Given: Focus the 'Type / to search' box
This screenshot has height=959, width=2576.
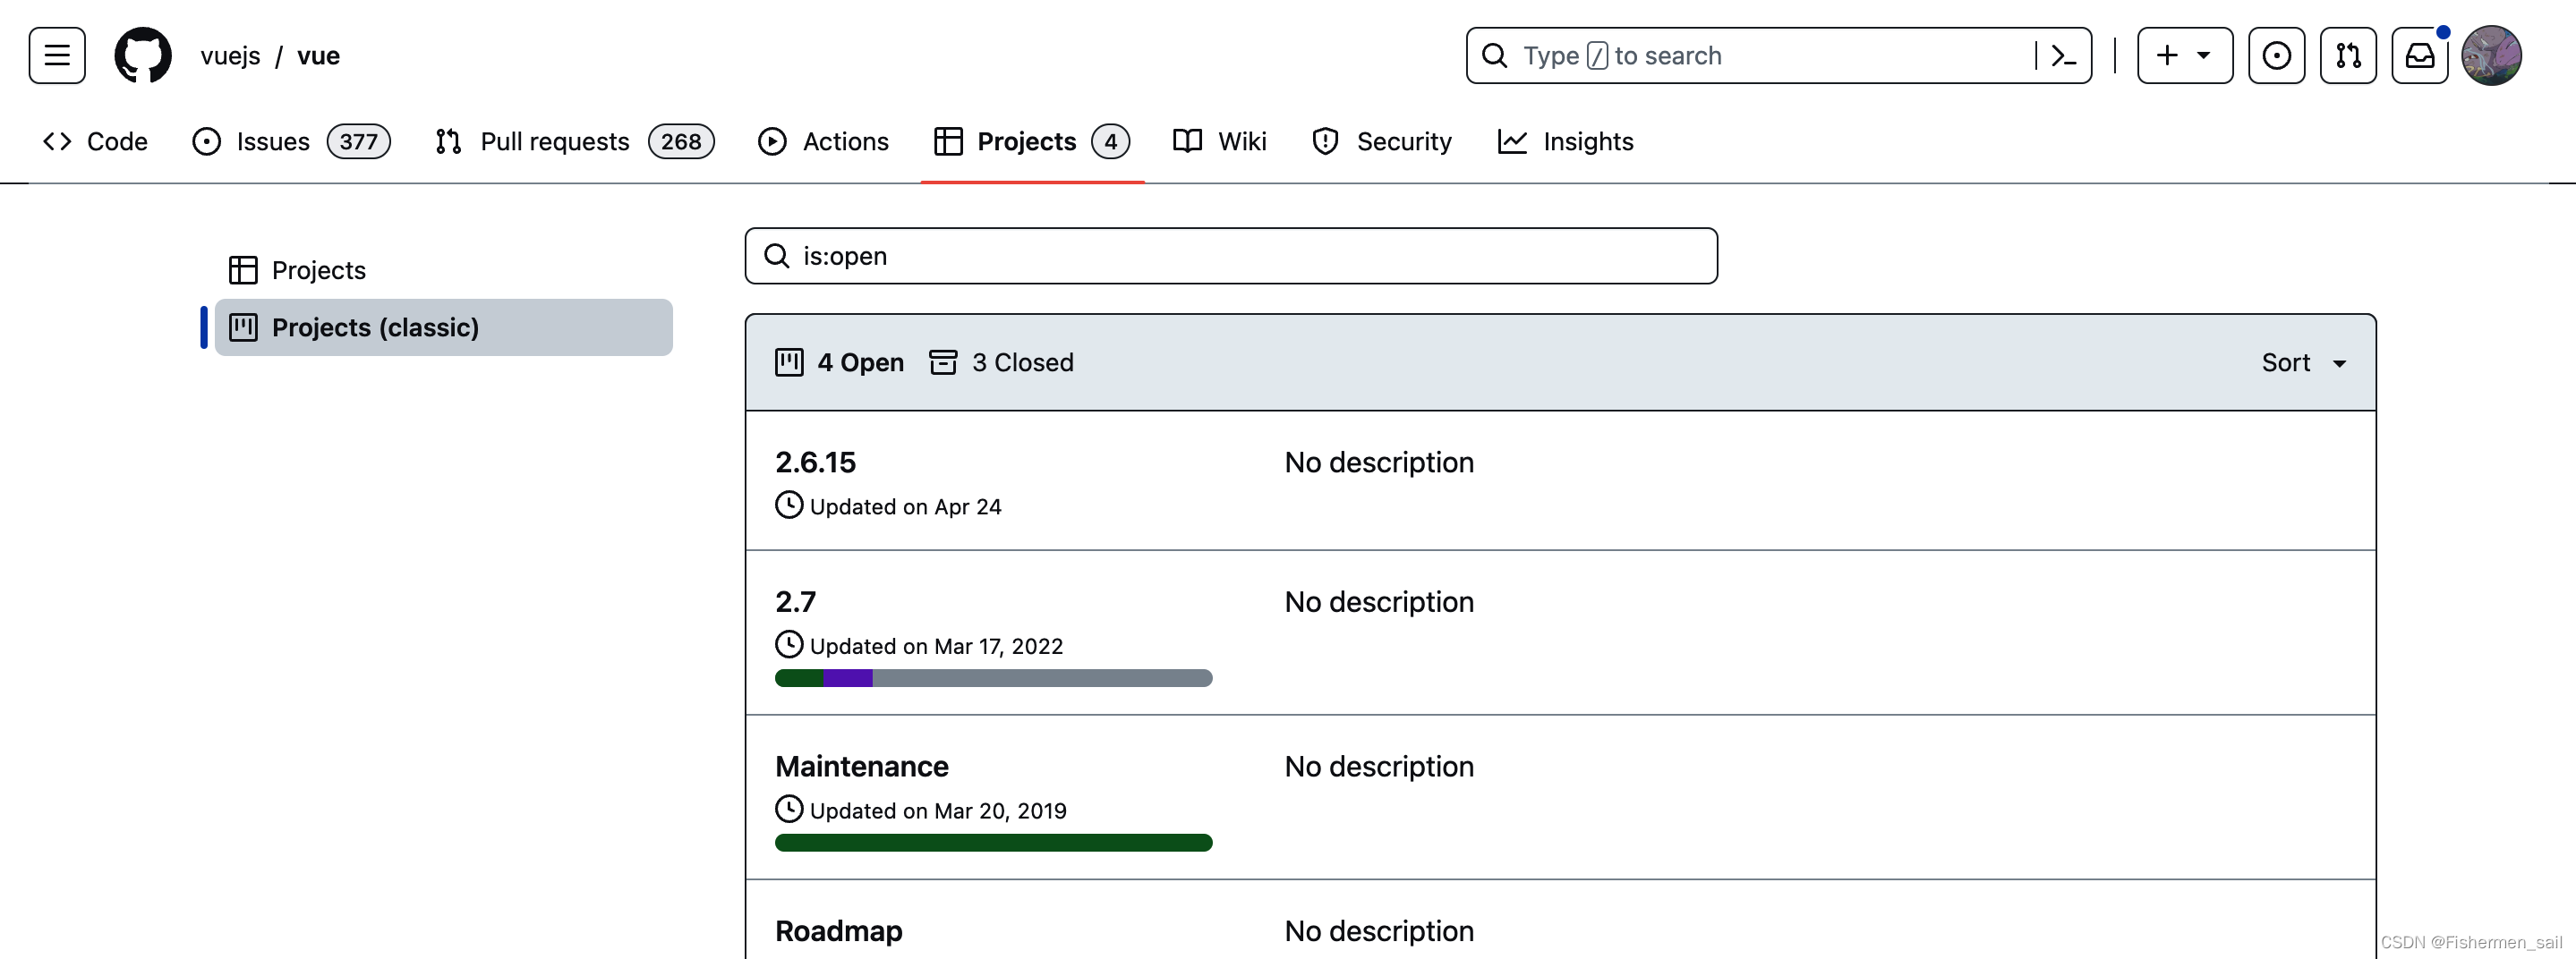Looking at the screenshot, I should click(x=1778, y=55).
